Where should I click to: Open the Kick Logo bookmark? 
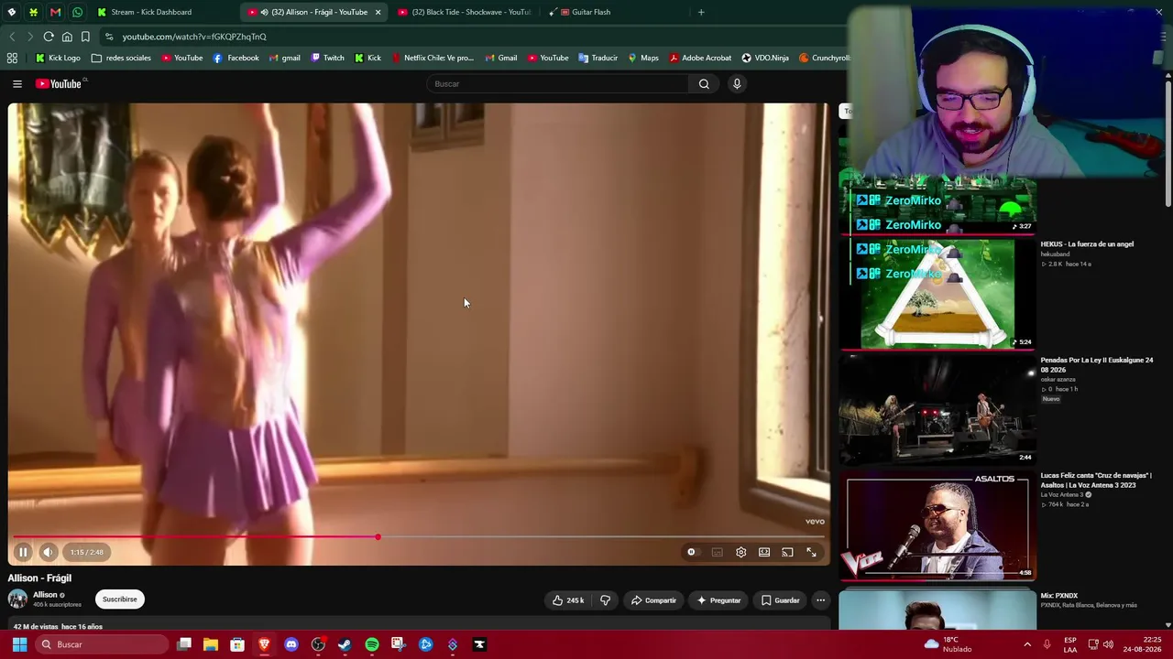[58, 58]
